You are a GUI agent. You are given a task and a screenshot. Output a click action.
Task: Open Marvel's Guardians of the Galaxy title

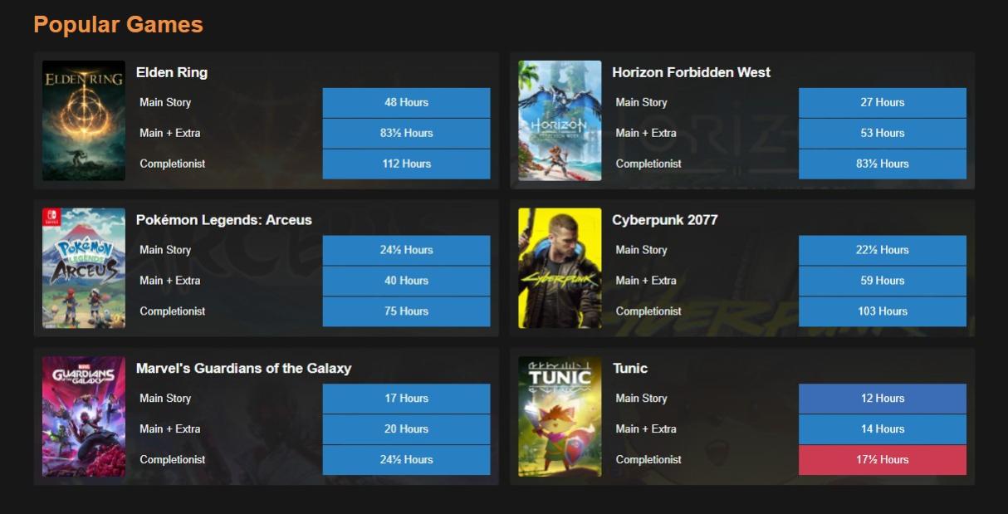pyautogui.click(x=243, y=368)
